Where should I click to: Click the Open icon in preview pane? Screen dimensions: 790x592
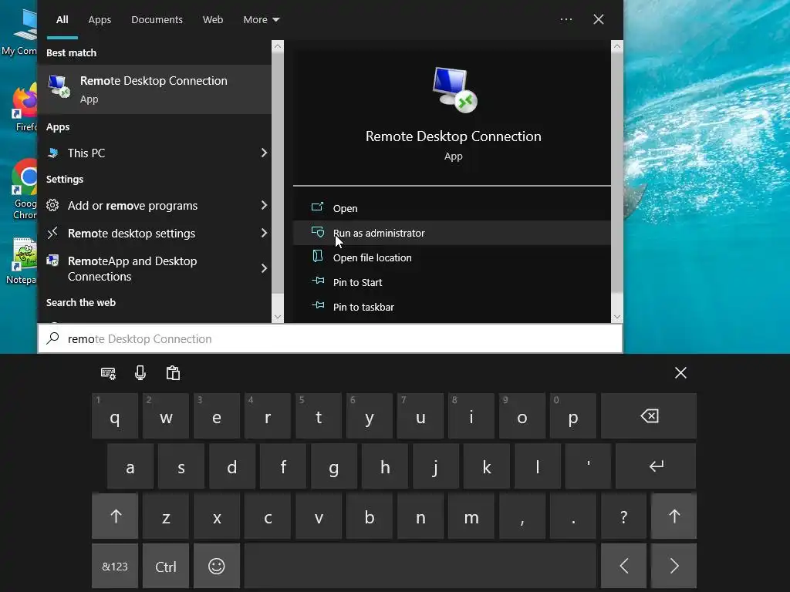click(317, 207)
